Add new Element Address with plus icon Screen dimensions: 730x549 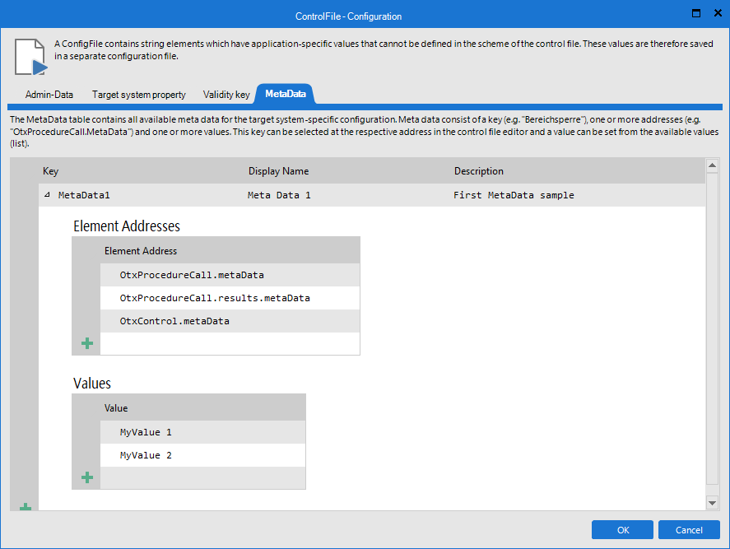pos(87,343)
